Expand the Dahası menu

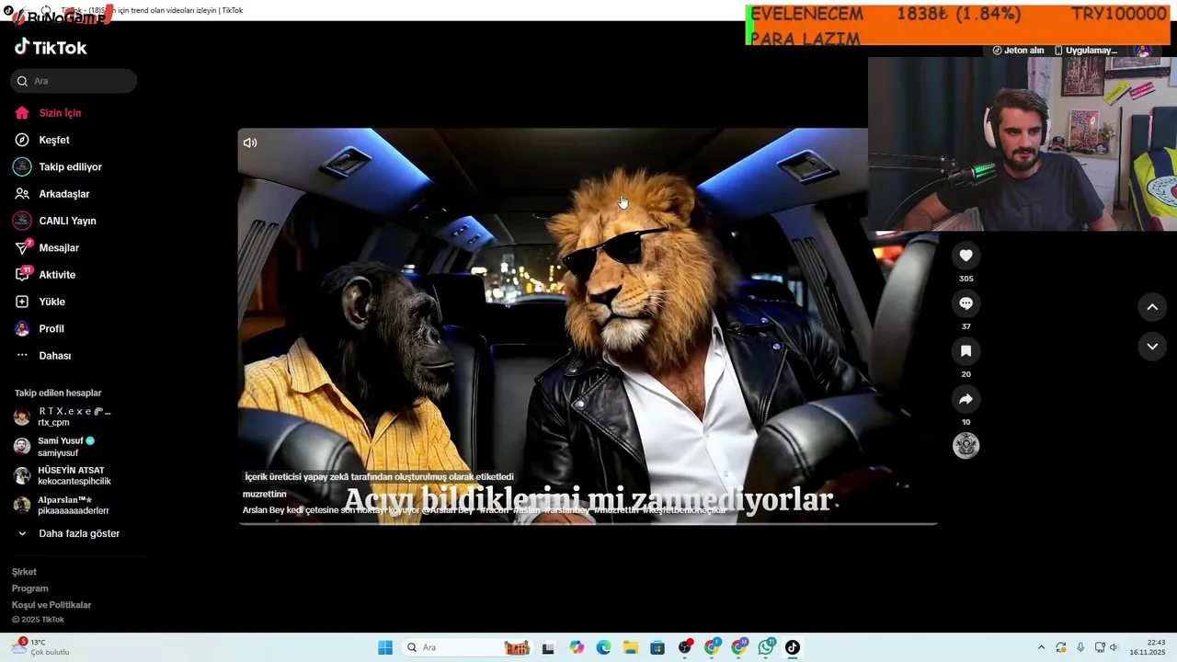point(54,356)
